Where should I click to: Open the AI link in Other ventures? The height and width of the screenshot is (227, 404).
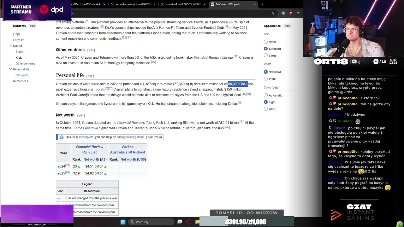click(x=101, y=63)
